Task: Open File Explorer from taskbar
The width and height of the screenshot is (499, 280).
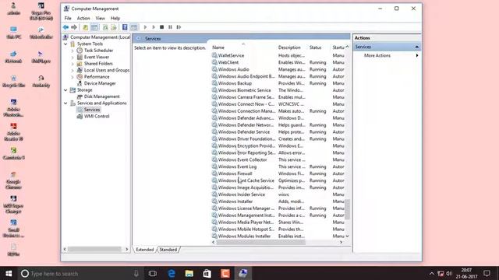Action: 189,273
